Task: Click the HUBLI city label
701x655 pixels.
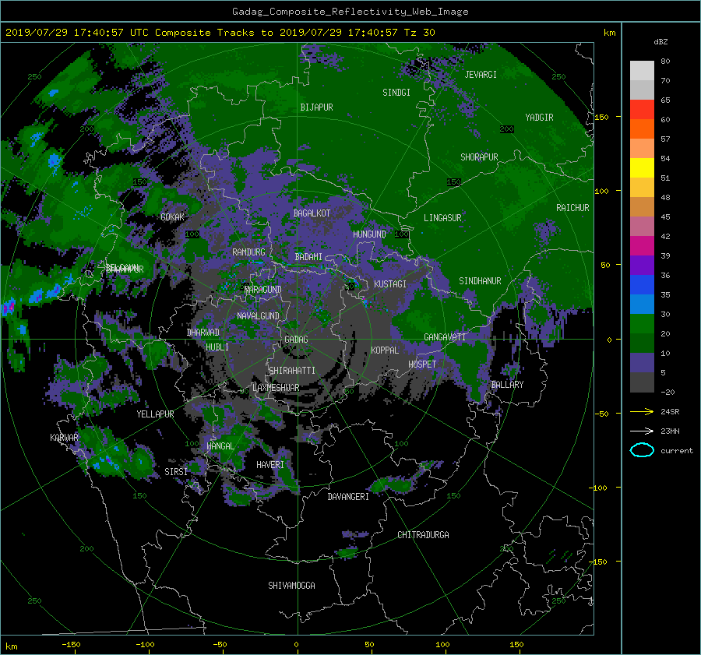Action: point(217,347)
